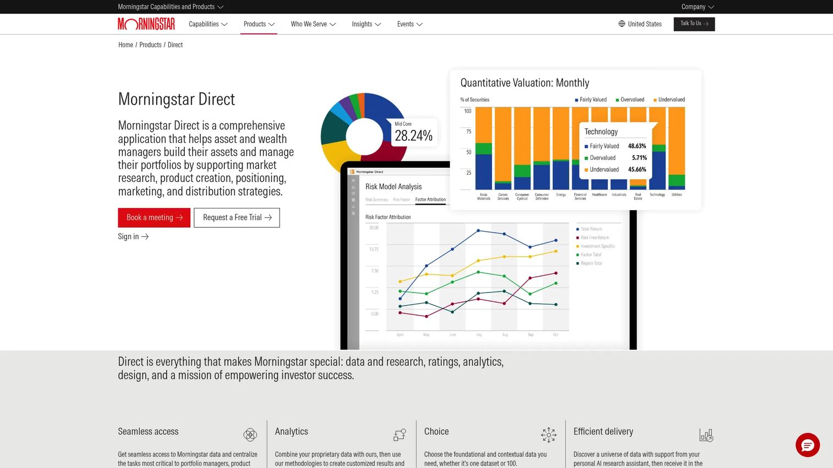Open the live chat bubble icon
The height and width of the screenshot is (468, 833).
pos(808,445)
